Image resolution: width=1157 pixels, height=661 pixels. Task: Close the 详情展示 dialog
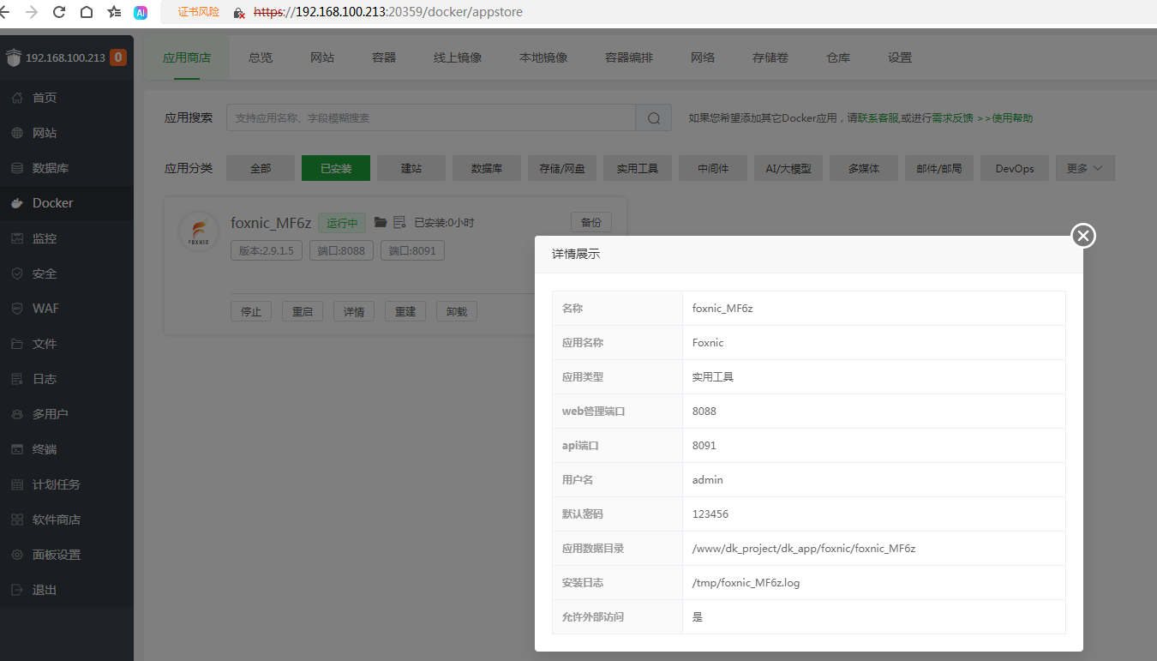1083,236
